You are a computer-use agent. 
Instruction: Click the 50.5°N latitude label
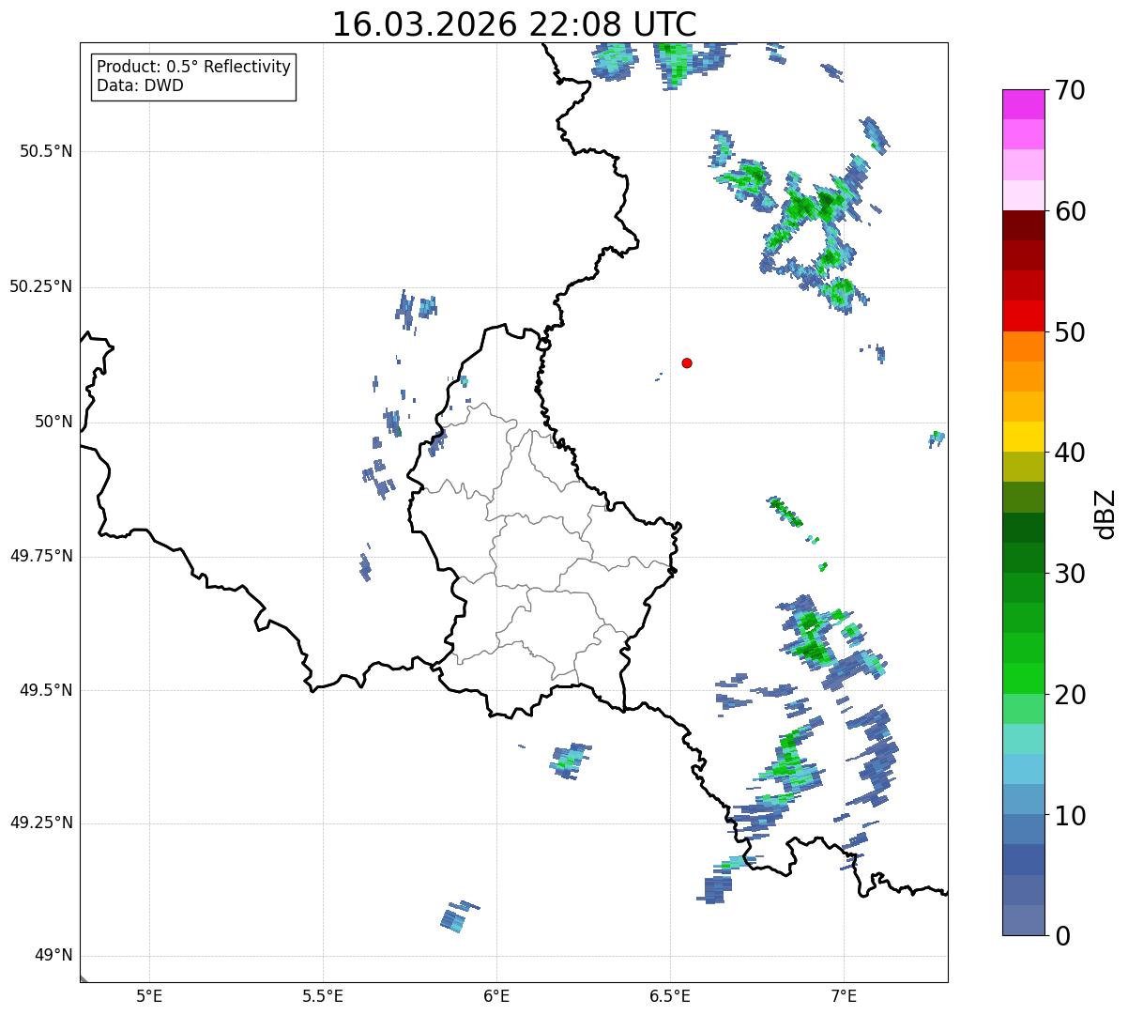click(46, 152)
